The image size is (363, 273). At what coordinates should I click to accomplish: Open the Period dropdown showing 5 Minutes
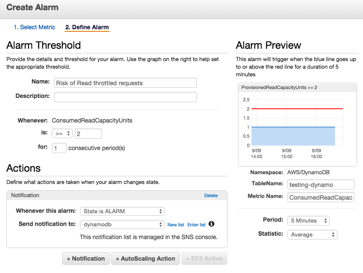308,220
